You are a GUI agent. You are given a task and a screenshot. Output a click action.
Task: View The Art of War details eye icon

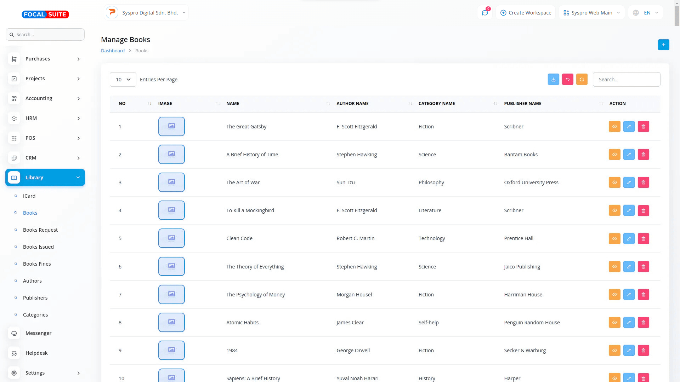pos(614,183)
